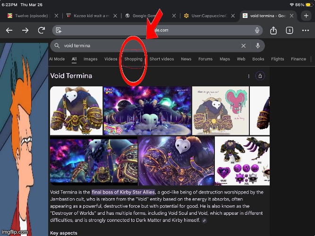Open Short videos results
This screenshot has width=315, height=236.
pos(162,59)
